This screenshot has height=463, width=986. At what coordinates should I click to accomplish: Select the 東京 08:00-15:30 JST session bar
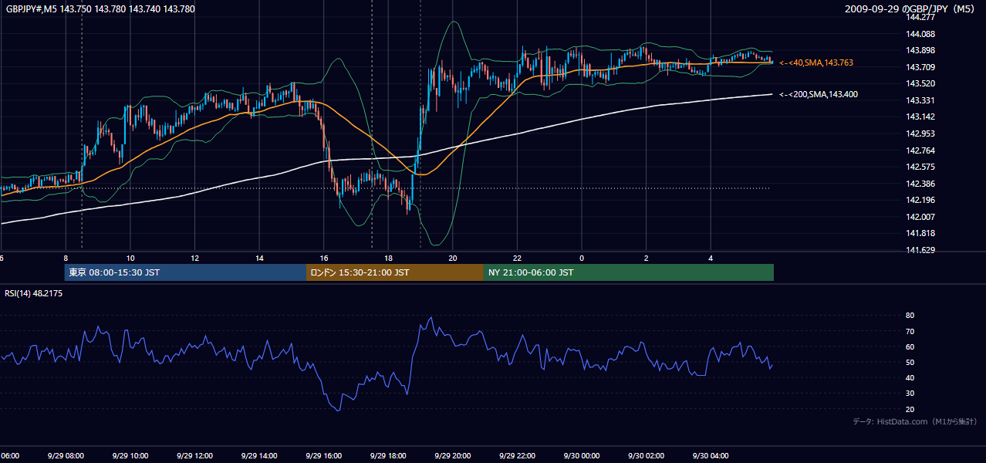click(185, 272)
